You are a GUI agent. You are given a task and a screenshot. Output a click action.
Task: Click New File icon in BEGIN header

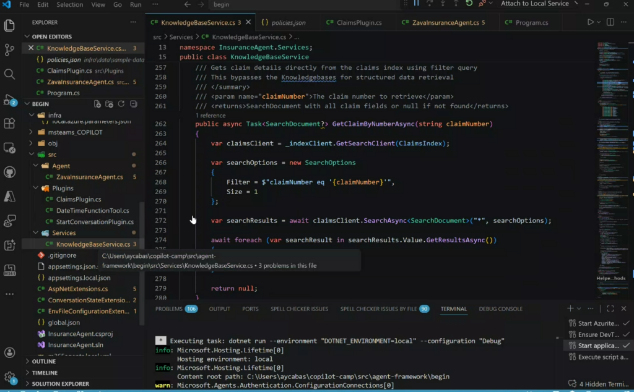pyautogui.click(x=97, y=104)
